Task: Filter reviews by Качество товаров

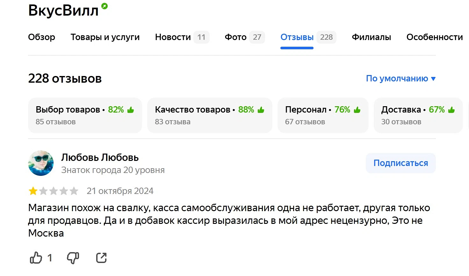Action: (210, 115)
